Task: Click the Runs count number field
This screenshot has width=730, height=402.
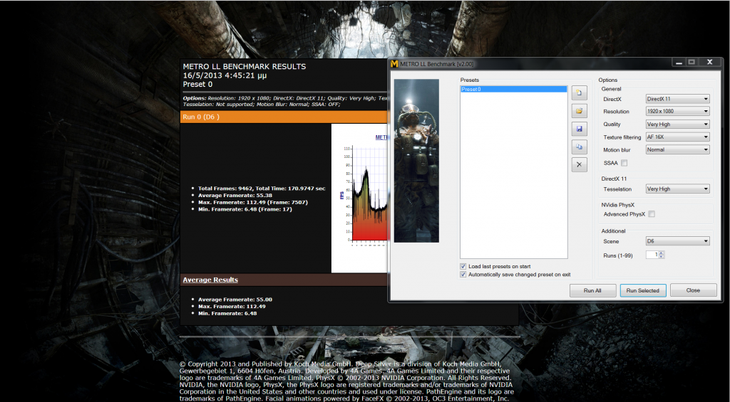Action: 652,255
